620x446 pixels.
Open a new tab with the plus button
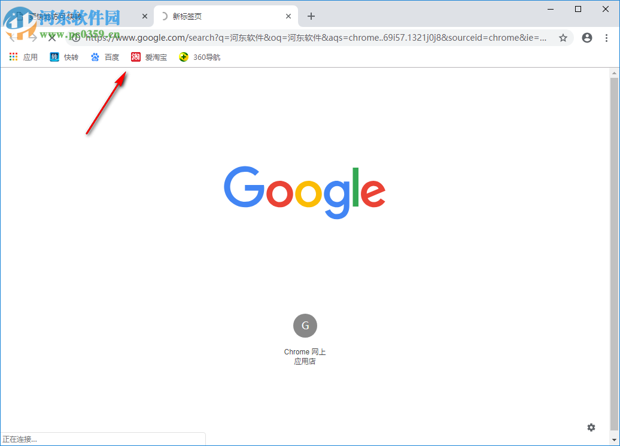[x=311, y=16]
